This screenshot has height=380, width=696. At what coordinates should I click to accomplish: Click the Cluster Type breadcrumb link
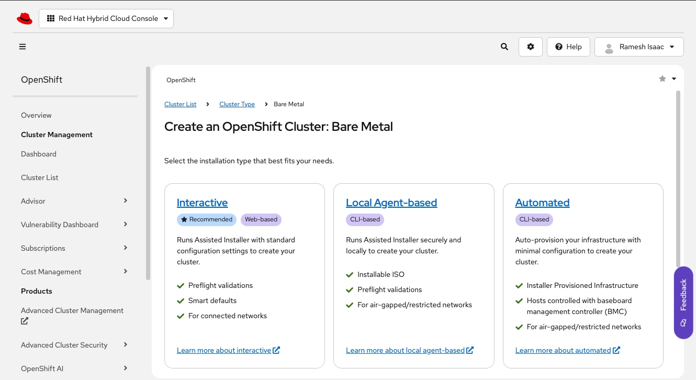(237, 104)
